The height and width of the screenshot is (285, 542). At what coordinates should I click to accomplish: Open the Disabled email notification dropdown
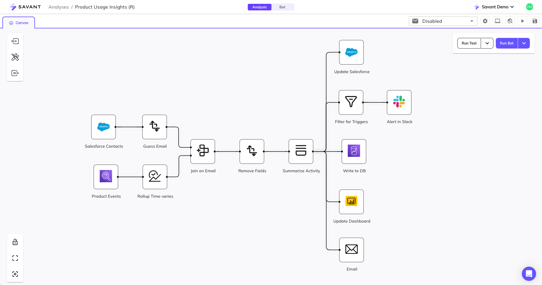tap(442, 21)
